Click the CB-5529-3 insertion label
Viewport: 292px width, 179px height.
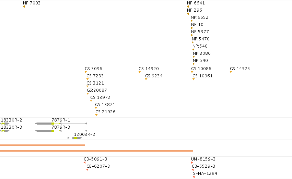203,166
